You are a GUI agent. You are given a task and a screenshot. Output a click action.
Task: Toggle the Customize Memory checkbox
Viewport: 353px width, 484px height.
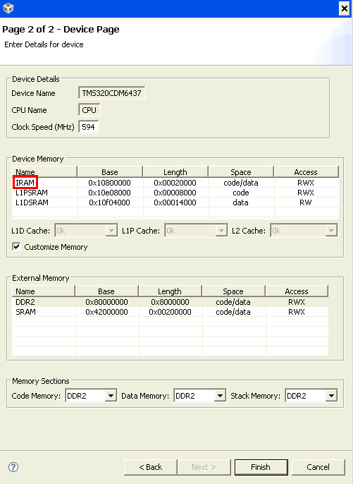(16, 247)
